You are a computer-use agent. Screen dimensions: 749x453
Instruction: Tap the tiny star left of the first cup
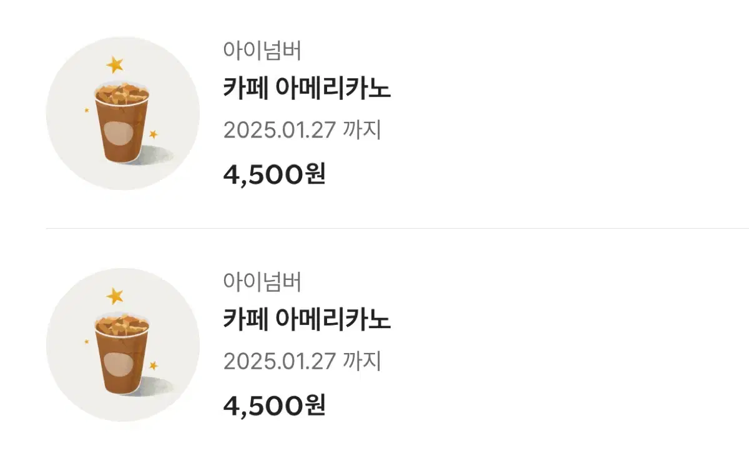coord(87,110)
